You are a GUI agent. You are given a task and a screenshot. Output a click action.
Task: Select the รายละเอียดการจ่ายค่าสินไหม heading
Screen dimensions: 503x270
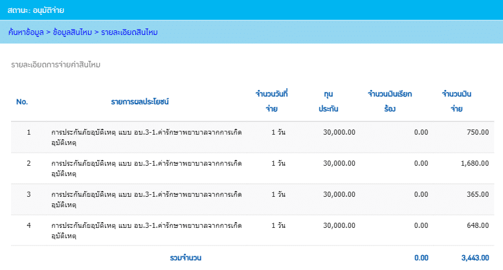(x=56, y=65)
